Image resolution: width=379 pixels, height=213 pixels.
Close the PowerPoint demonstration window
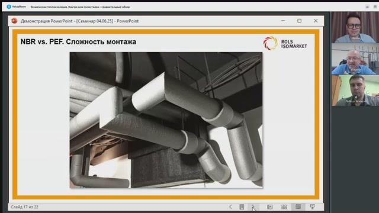pyautogui.click(x=316, y=21)
